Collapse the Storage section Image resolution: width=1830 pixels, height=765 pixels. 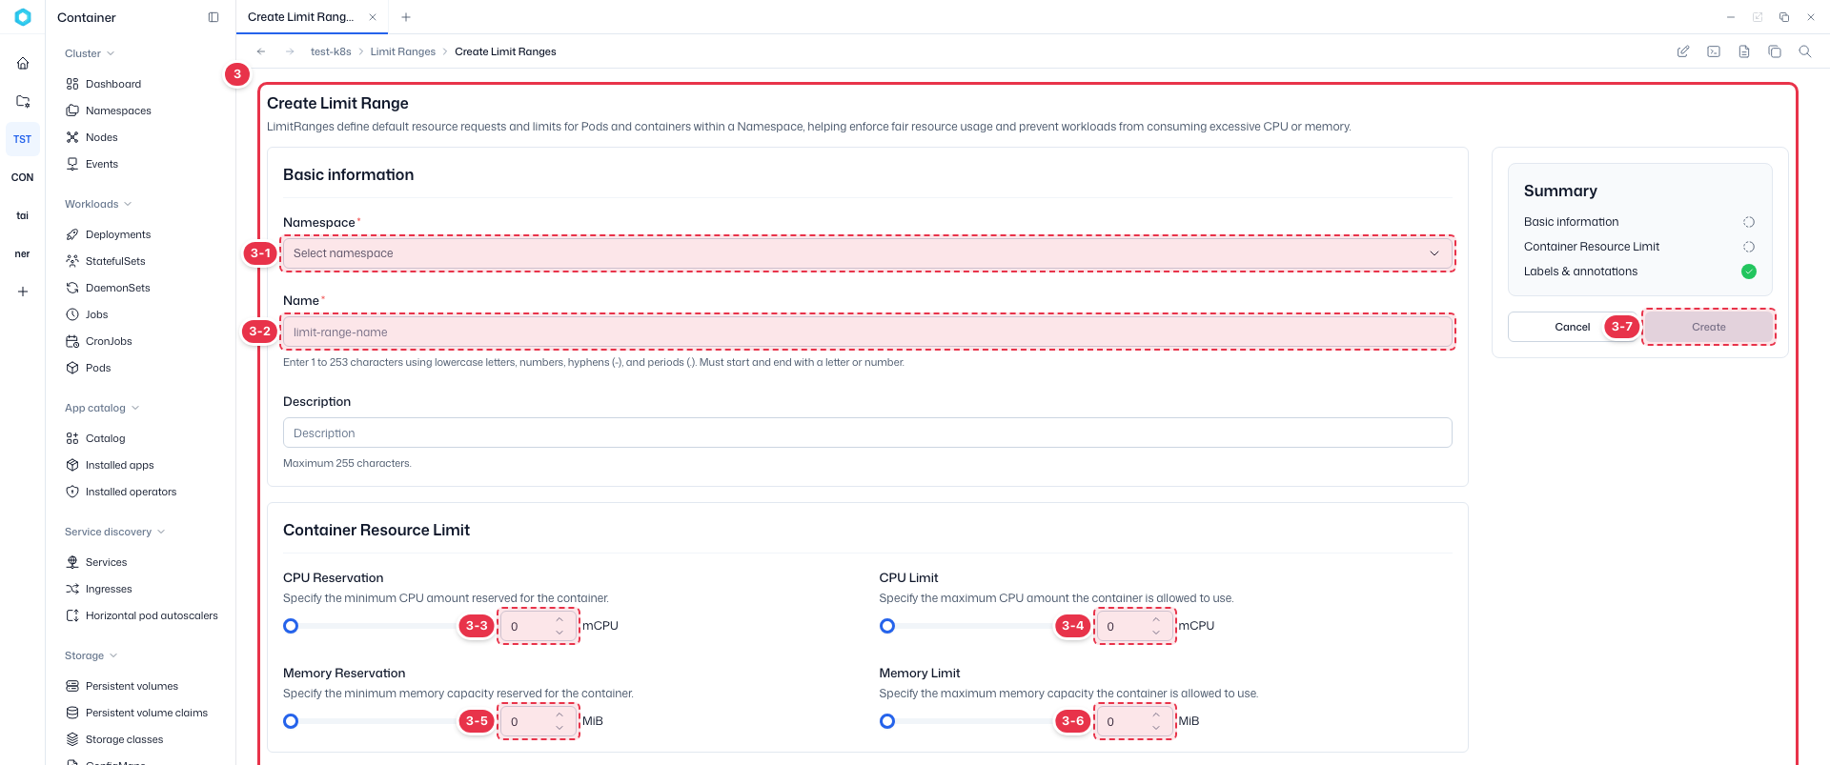point(91,655)
